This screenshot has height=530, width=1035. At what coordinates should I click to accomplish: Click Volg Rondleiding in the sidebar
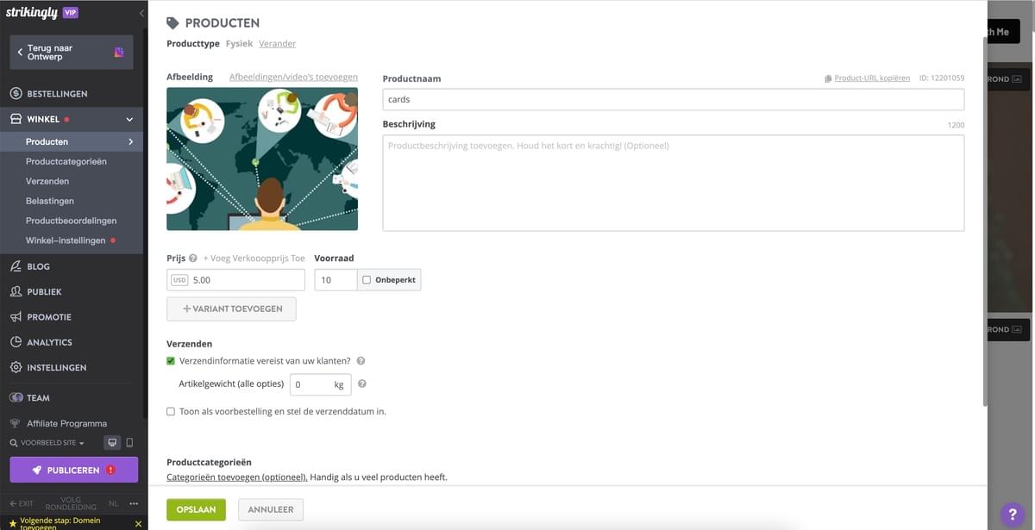(x=71, y=503)
